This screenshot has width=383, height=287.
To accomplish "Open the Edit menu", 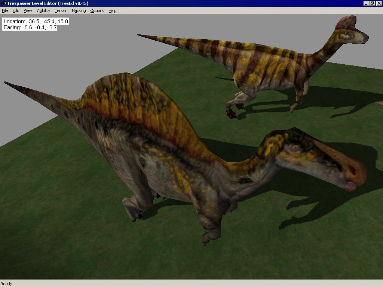I will coord(16,10).
